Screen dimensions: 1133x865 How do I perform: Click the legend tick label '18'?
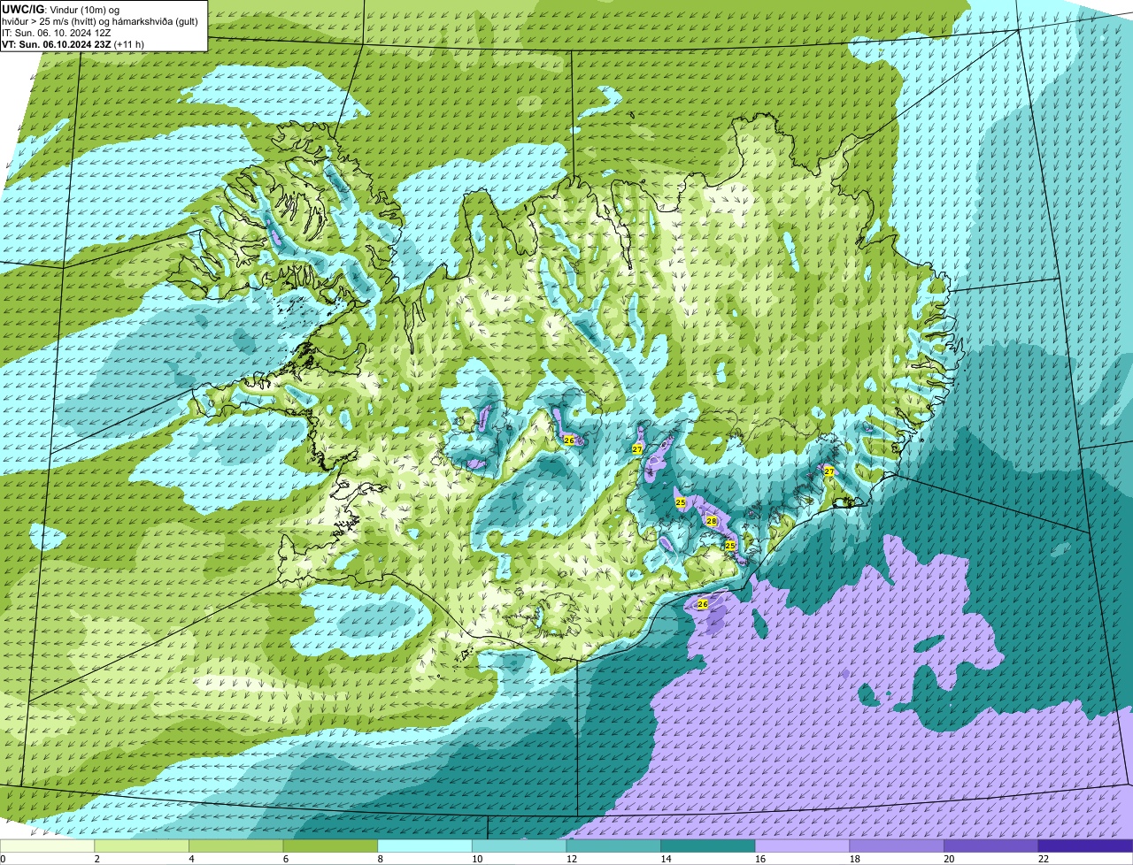(x=855, y=859)
